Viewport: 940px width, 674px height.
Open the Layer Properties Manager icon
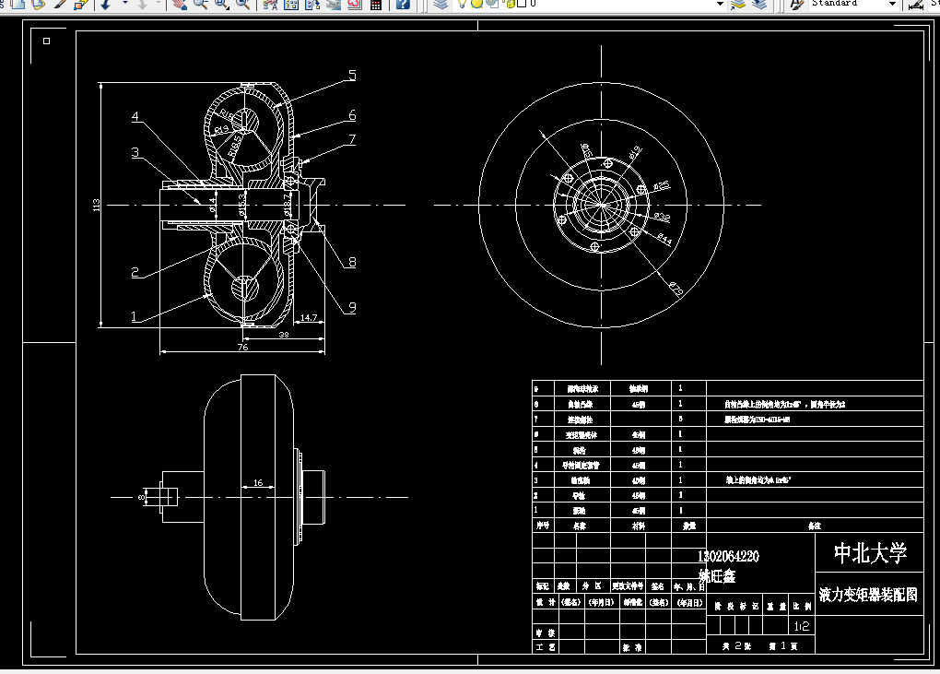pos(441,5)
